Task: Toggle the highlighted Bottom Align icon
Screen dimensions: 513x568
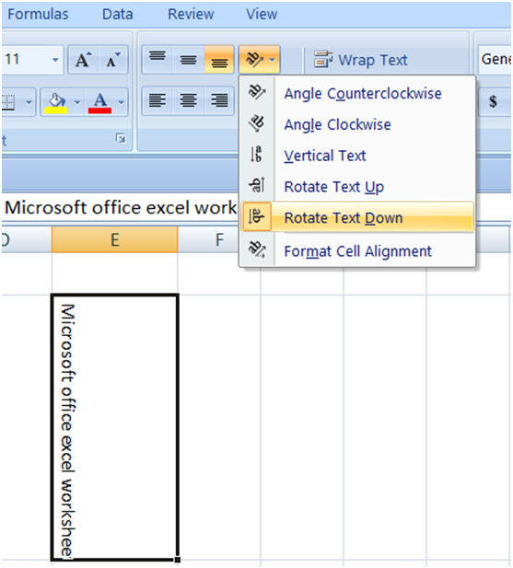Action: click(219, 59)
